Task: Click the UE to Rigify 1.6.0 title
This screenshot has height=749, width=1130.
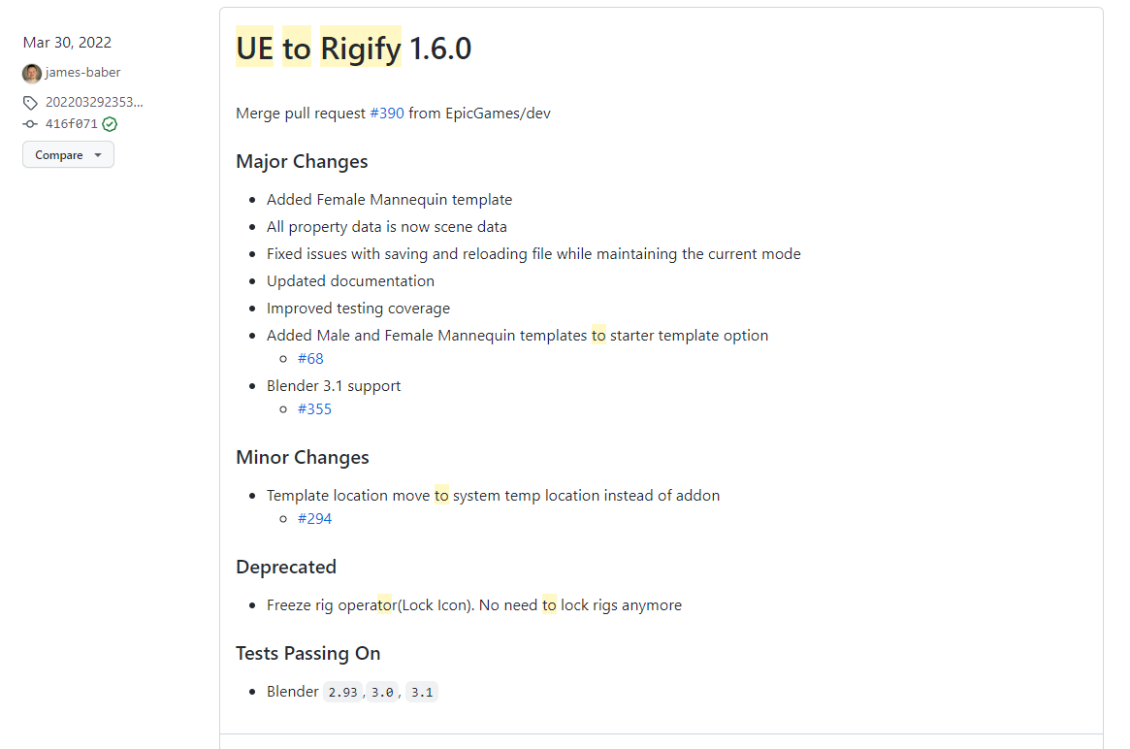Action: 354,49
